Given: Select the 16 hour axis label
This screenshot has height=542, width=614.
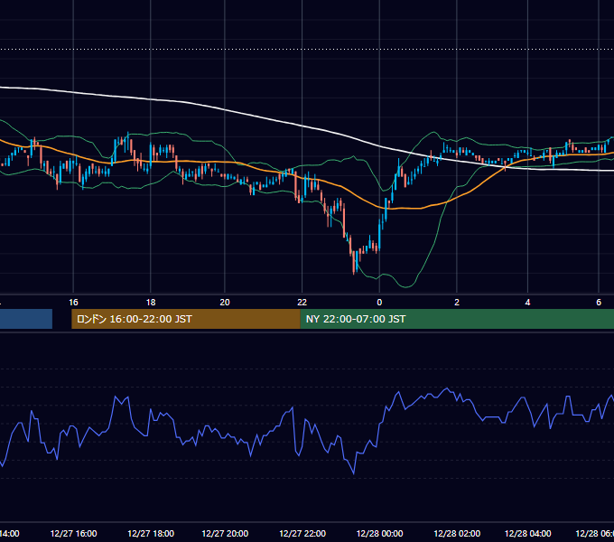Looking at the screenshot, I should click(x=73, y=303).
